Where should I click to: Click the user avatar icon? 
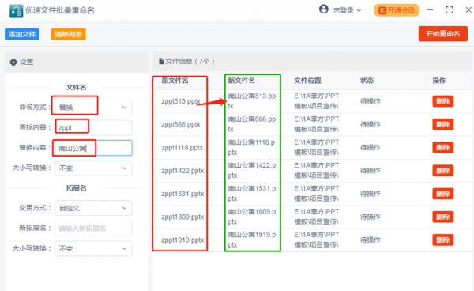coord(323,9)
